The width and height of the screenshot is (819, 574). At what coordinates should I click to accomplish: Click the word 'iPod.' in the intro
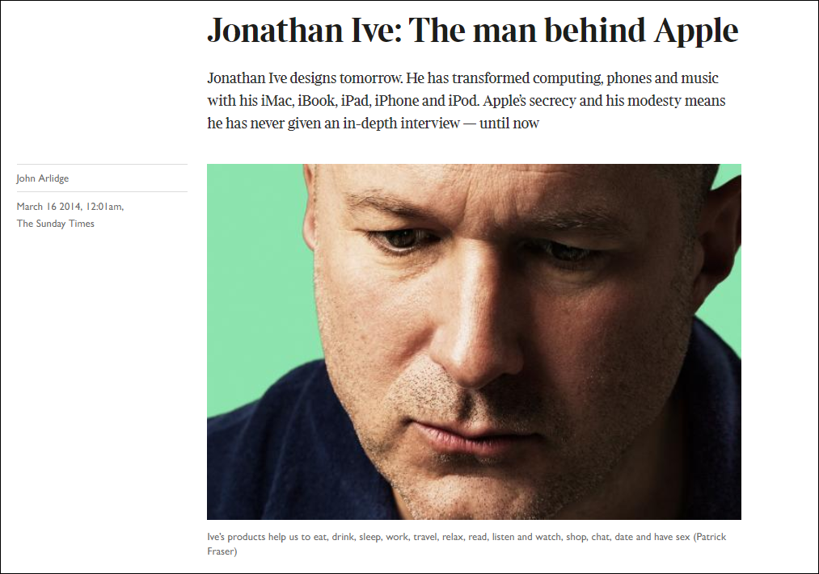(463, 101)
